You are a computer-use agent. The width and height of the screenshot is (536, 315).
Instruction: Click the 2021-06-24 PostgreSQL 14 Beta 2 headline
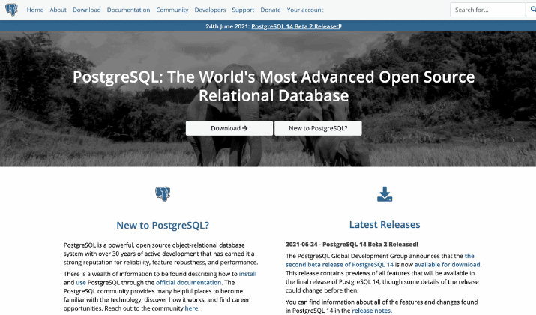(352, 244)
